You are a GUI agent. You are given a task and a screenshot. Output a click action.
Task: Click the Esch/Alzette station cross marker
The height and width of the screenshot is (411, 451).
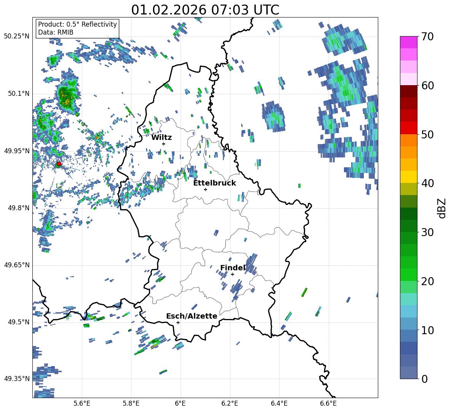[178, 322]
